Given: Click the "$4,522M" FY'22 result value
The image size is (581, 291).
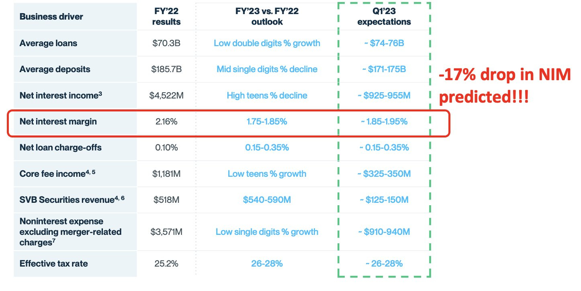Looking at the screenshot, I should point(166,95).
